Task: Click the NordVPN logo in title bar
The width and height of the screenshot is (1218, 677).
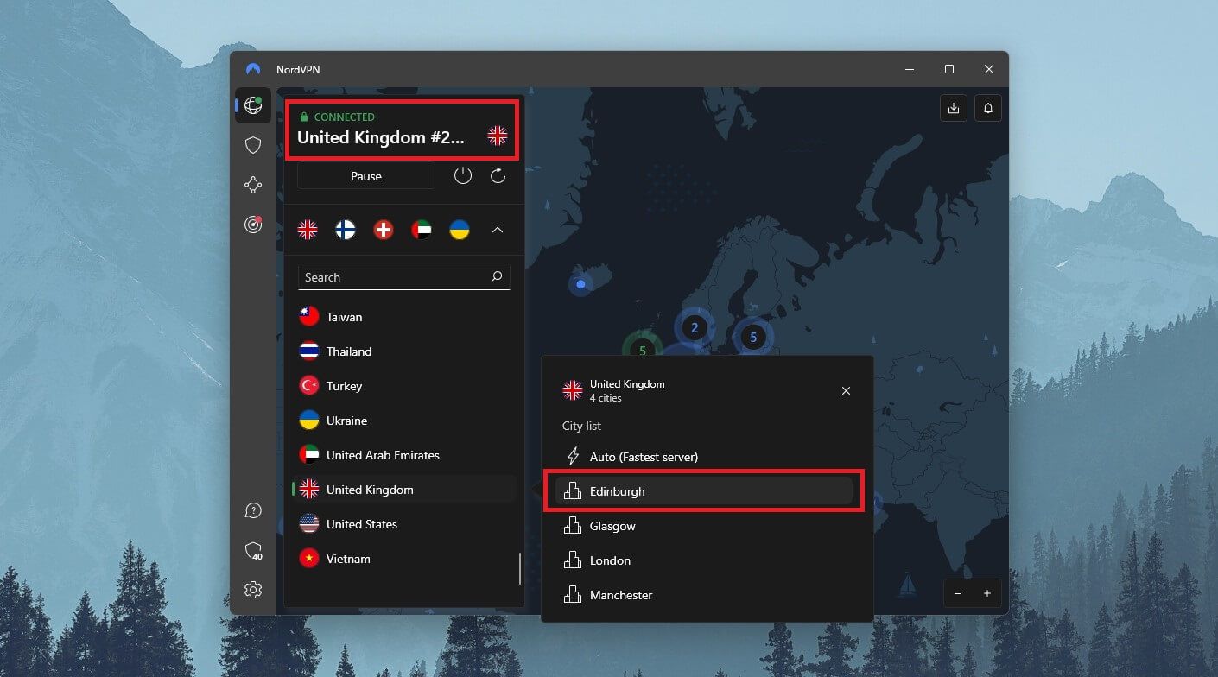Action: click(253, 69)
